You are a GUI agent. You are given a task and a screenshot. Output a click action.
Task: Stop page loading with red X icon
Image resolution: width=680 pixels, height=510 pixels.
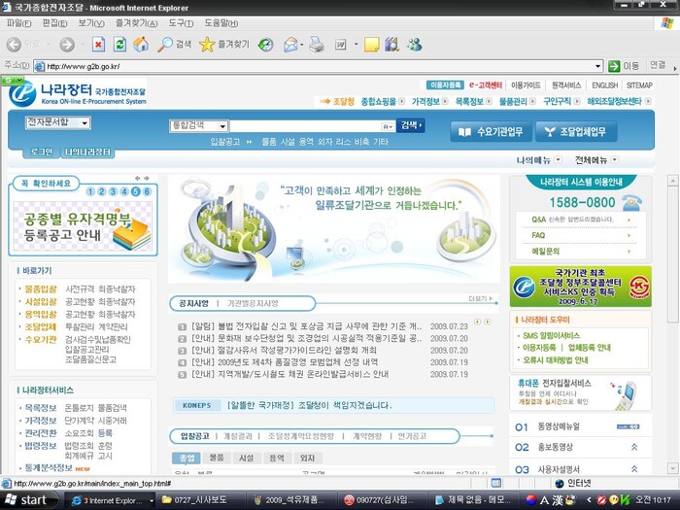tap(99, 45)
